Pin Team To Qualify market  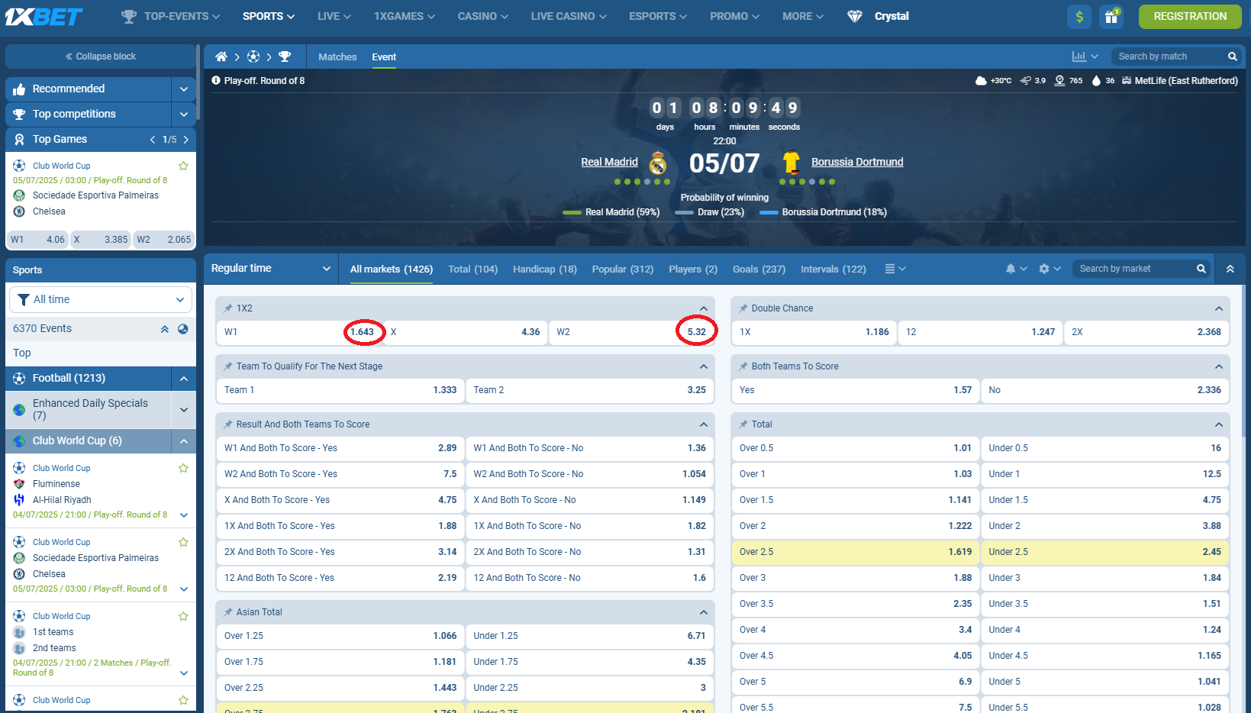tap(228, 366)
